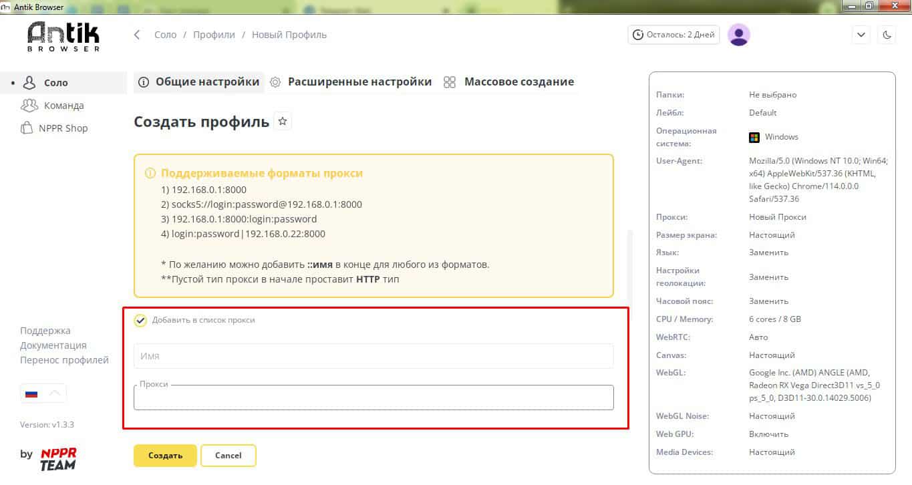
Task: Click the favorite star next to Создать профиль
Action: point(283,122)
